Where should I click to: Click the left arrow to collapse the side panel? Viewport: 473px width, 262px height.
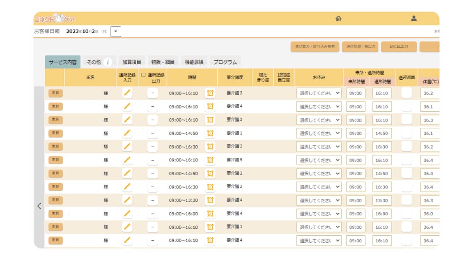[39, 206]
